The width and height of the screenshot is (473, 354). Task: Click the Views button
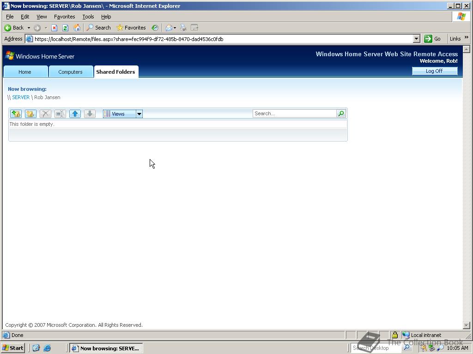point(120,114)
